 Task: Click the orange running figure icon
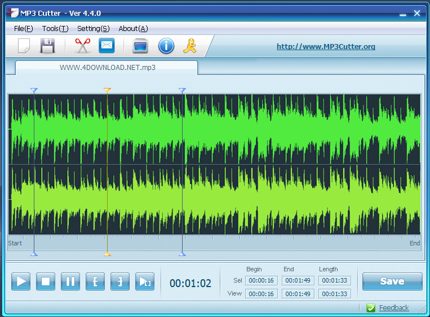pos(190,46)
